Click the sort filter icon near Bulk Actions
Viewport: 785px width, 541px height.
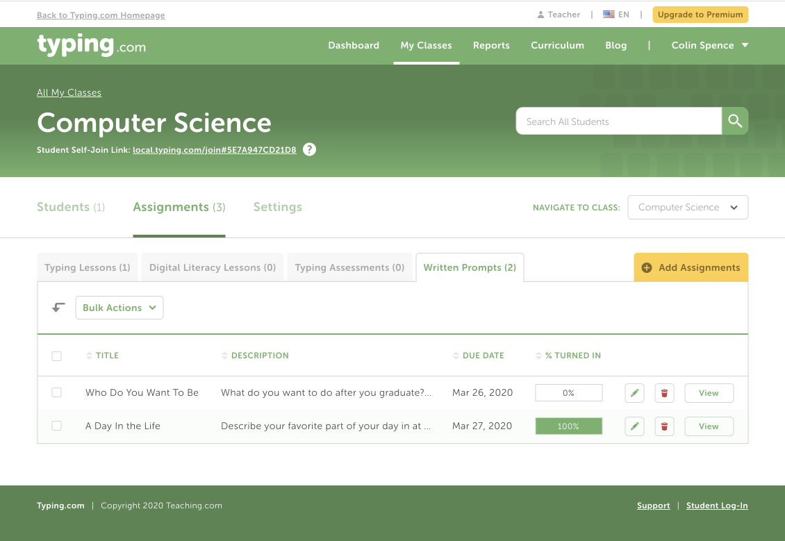pyautogui.click(x=58, y=306)
